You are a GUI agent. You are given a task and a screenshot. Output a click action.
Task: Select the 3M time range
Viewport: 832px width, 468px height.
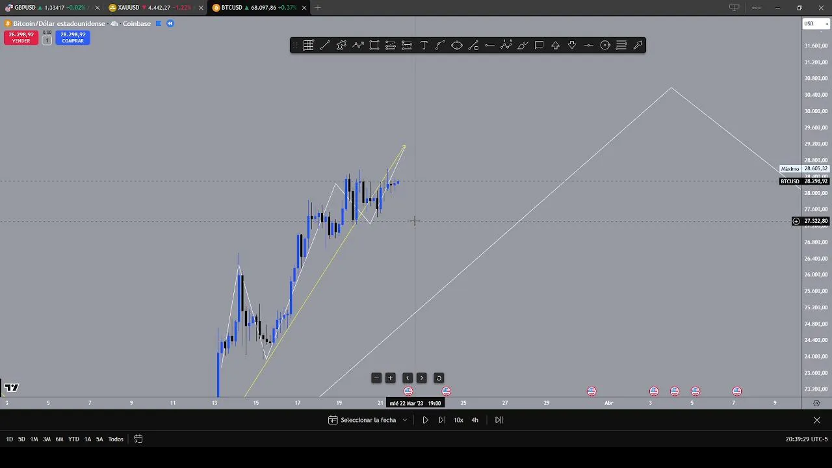pos(47,439)
